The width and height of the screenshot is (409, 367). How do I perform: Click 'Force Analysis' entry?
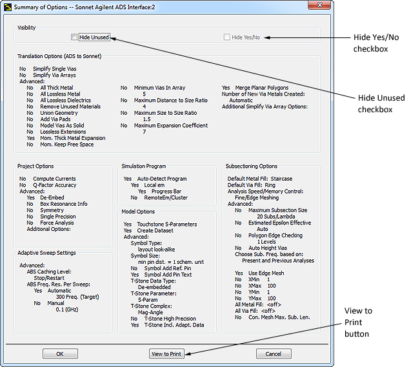coord(57,223)
